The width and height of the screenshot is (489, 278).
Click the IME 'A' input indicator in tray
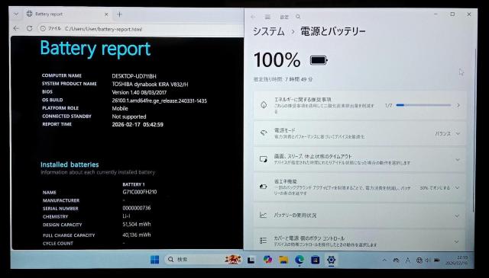click(407, 260)
